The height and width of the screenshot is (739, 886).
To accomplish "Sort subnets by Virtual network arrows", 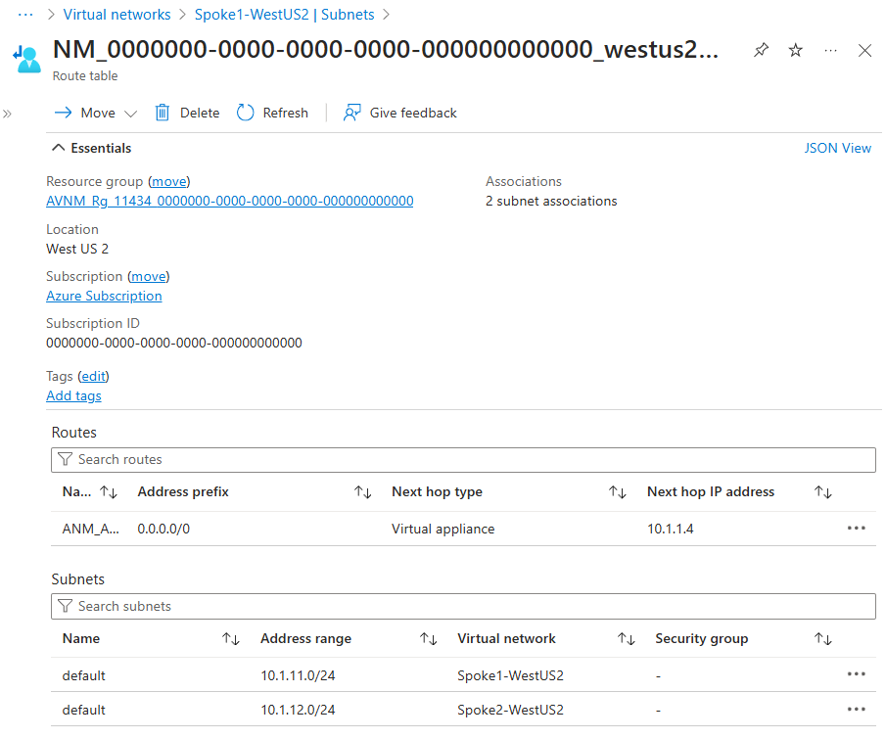I will pos(627,639).
